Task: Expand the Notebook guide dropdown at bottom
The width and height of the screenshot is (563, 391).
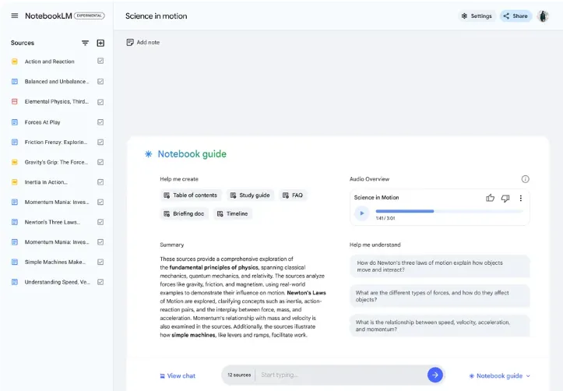Action: point(499,375)
